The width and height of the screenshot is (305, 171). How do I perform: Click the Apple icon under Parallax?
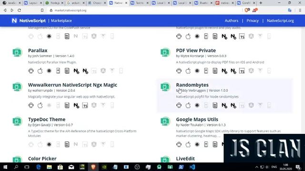click(x=40, y=71)
